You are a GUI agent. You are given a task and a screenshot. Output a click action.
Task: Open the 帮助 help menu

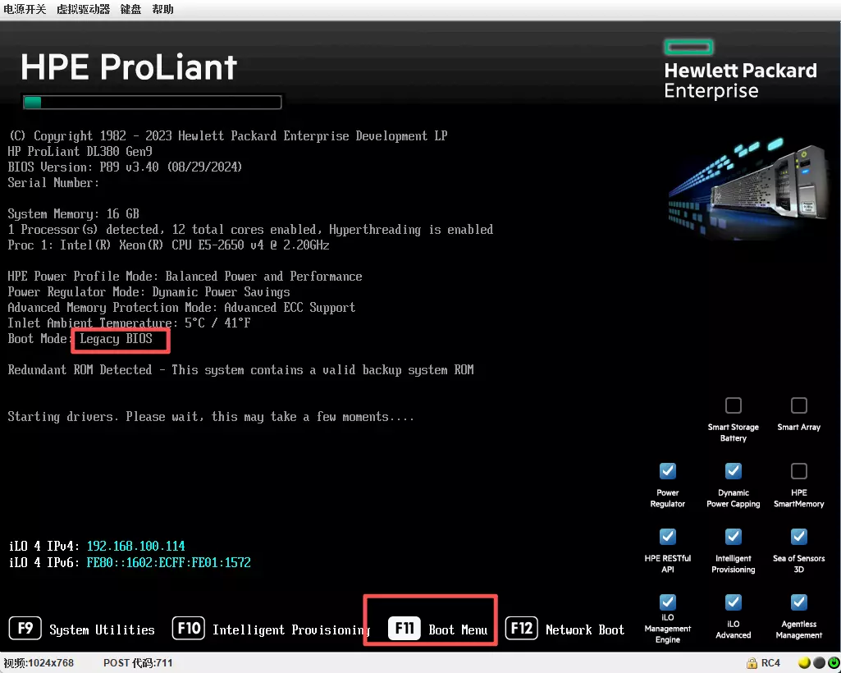pos(162,9)
